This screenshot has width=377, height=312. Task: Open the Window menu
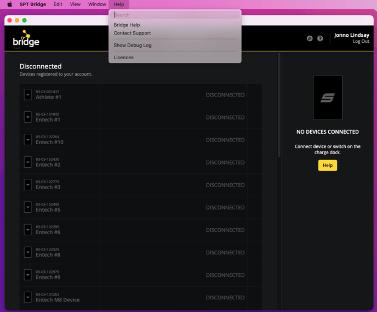(x=97, y=4)
